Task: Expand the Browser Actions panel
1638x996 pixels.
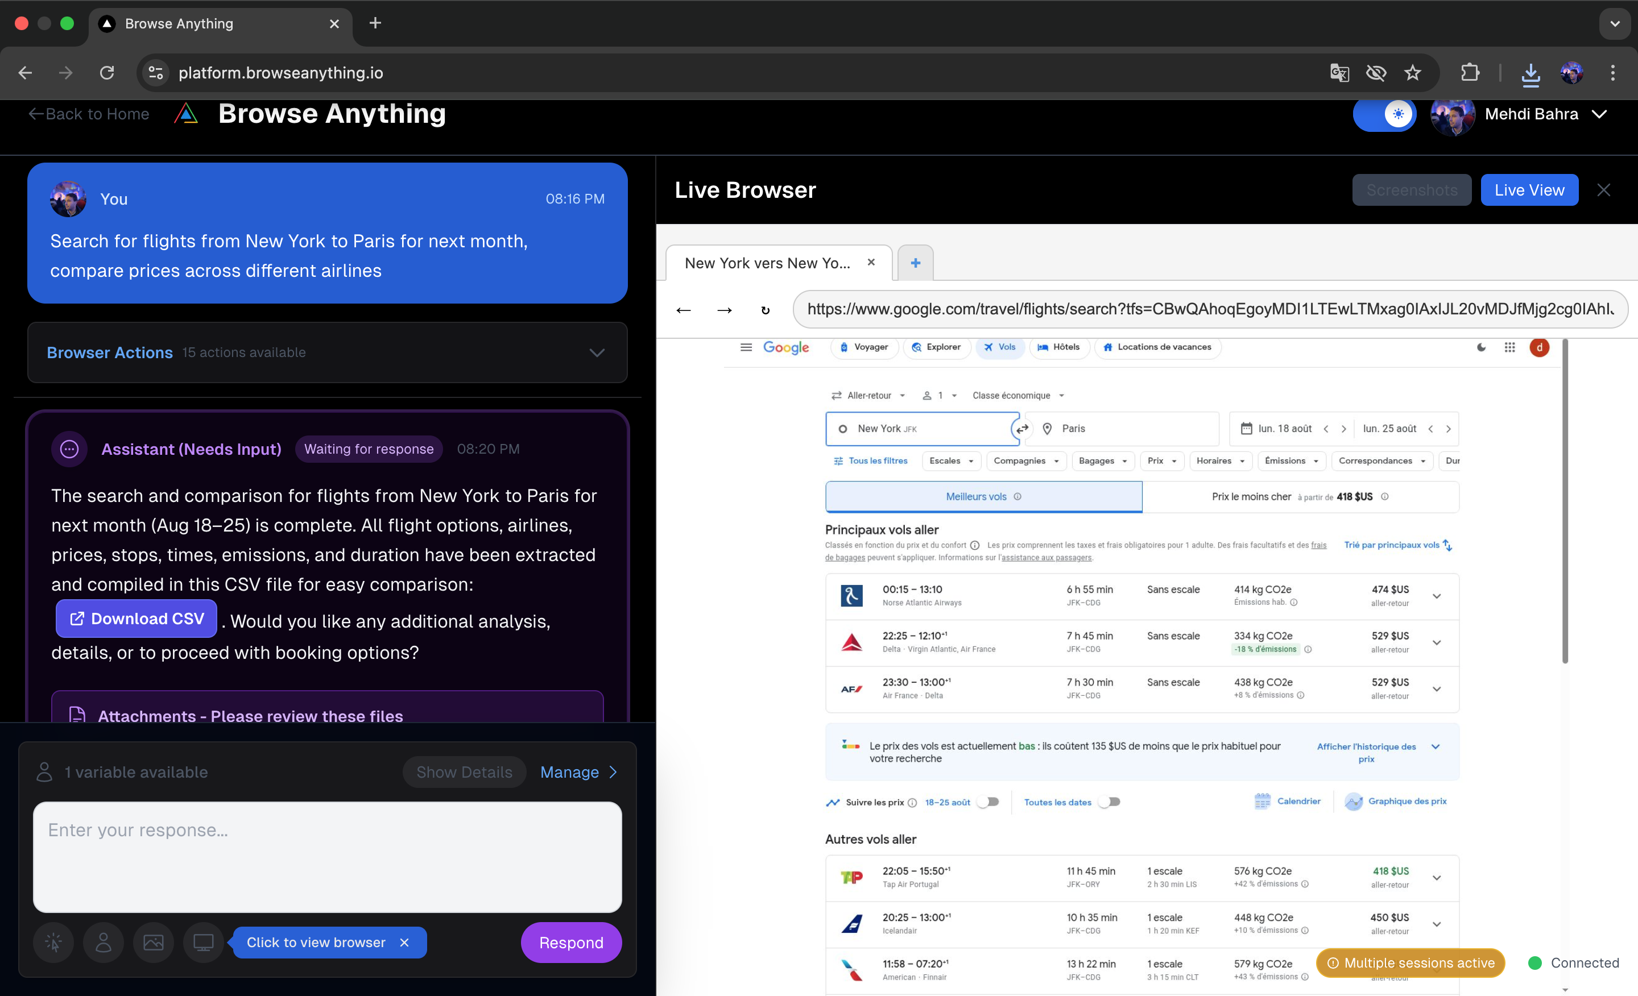Action: 596,353
